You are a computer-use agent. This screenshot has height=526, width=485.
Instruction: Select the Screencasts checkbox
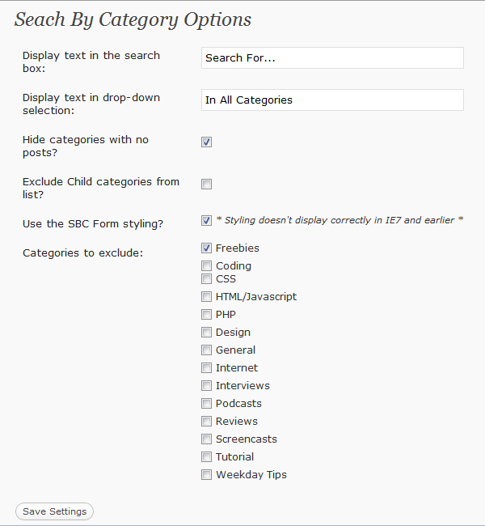point(206,439)
